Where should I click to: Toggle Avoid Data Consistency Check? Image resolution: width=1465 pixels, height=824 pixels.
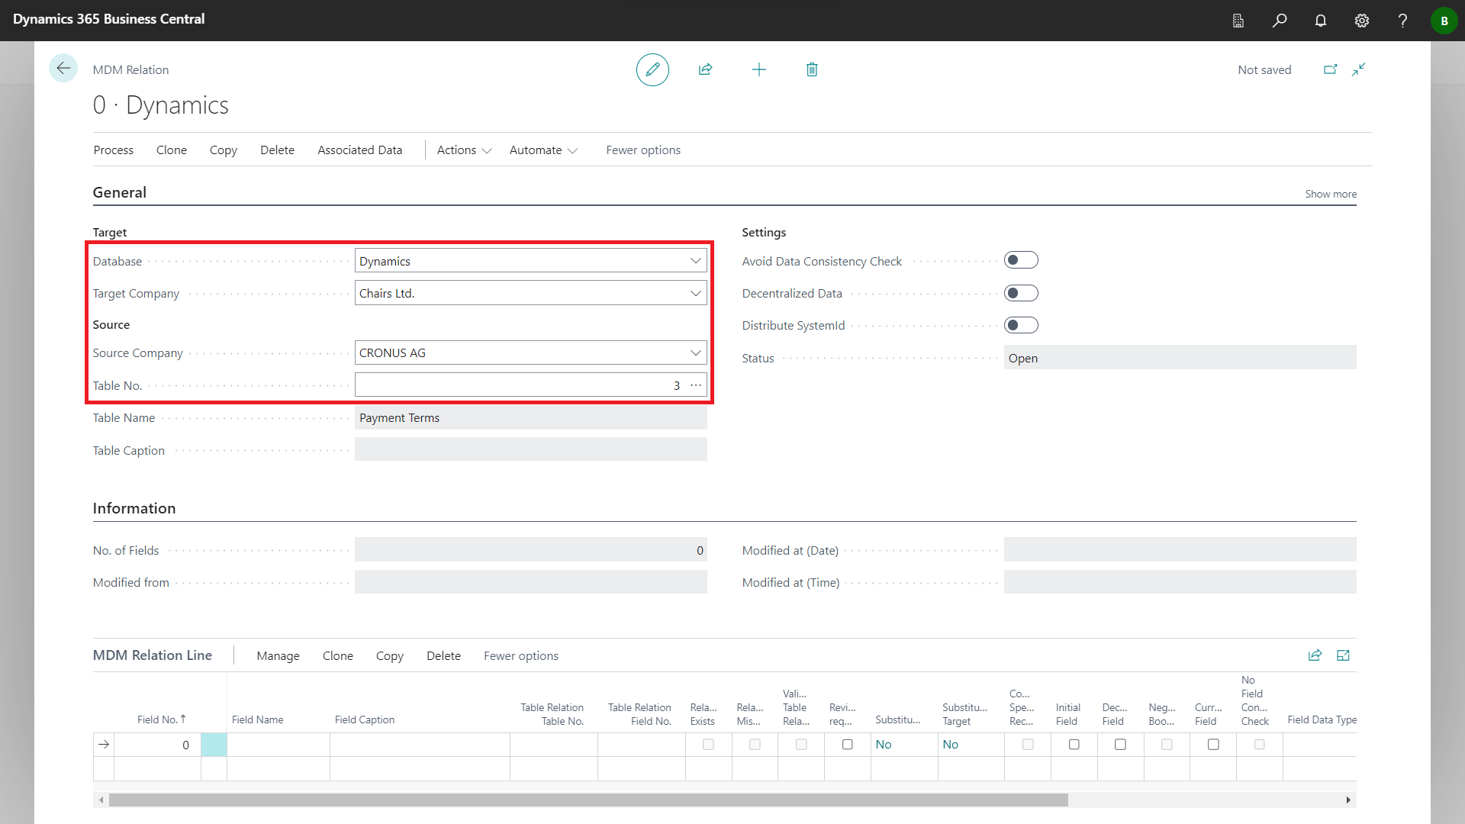pyautogui.click(x=1021, y=261)
